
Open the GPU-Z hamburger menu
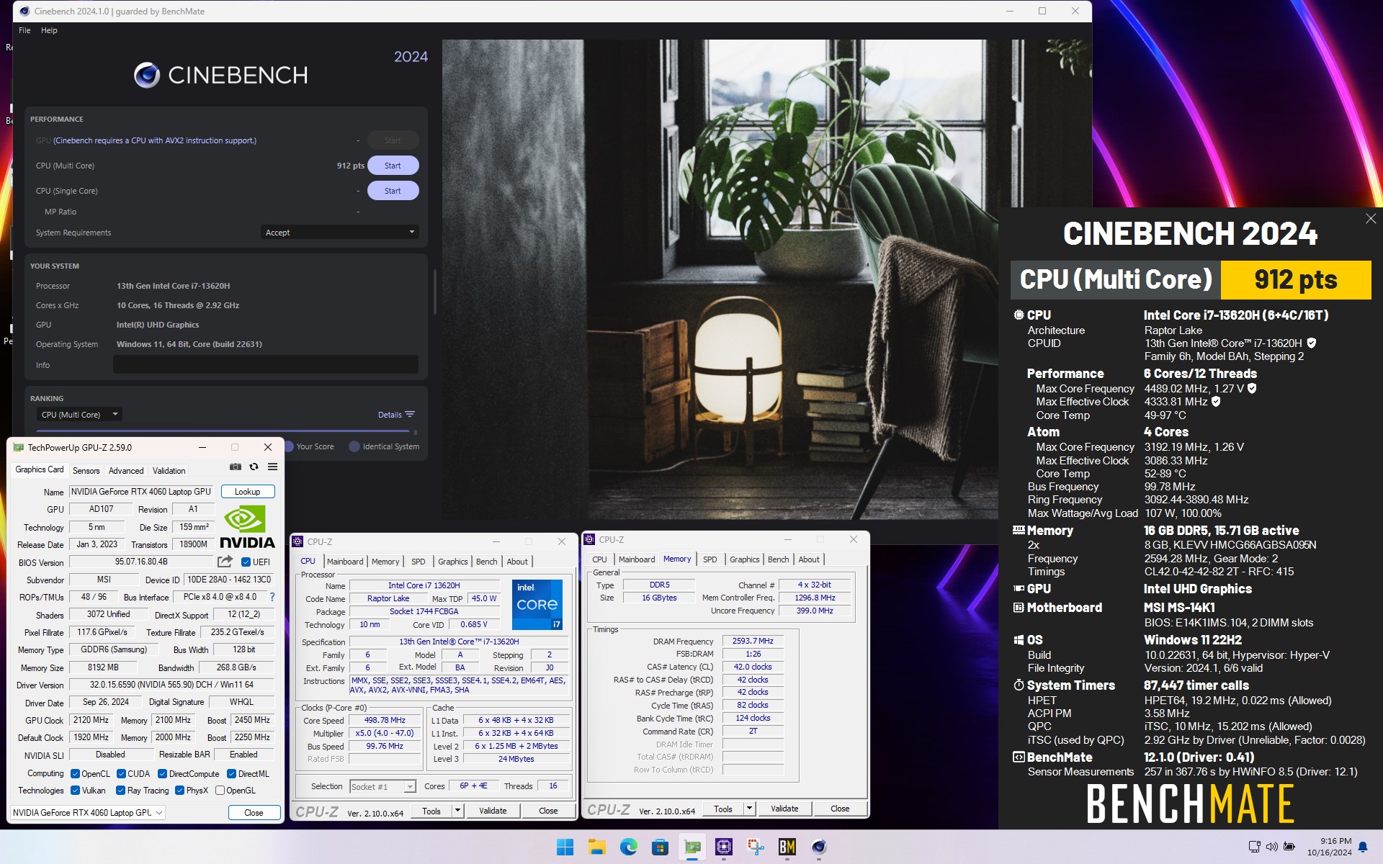click(x=272, y=467)
